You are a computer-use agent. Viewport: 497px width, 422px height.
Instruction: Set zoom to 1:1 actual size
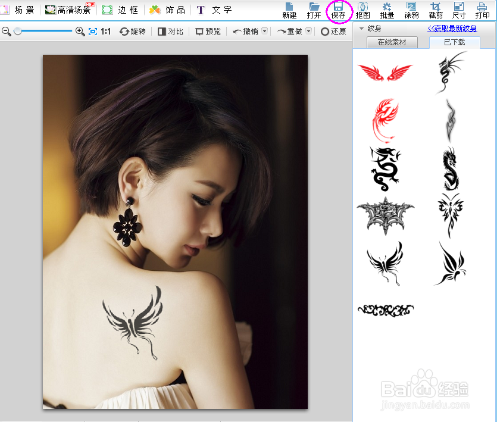point(105,32)
